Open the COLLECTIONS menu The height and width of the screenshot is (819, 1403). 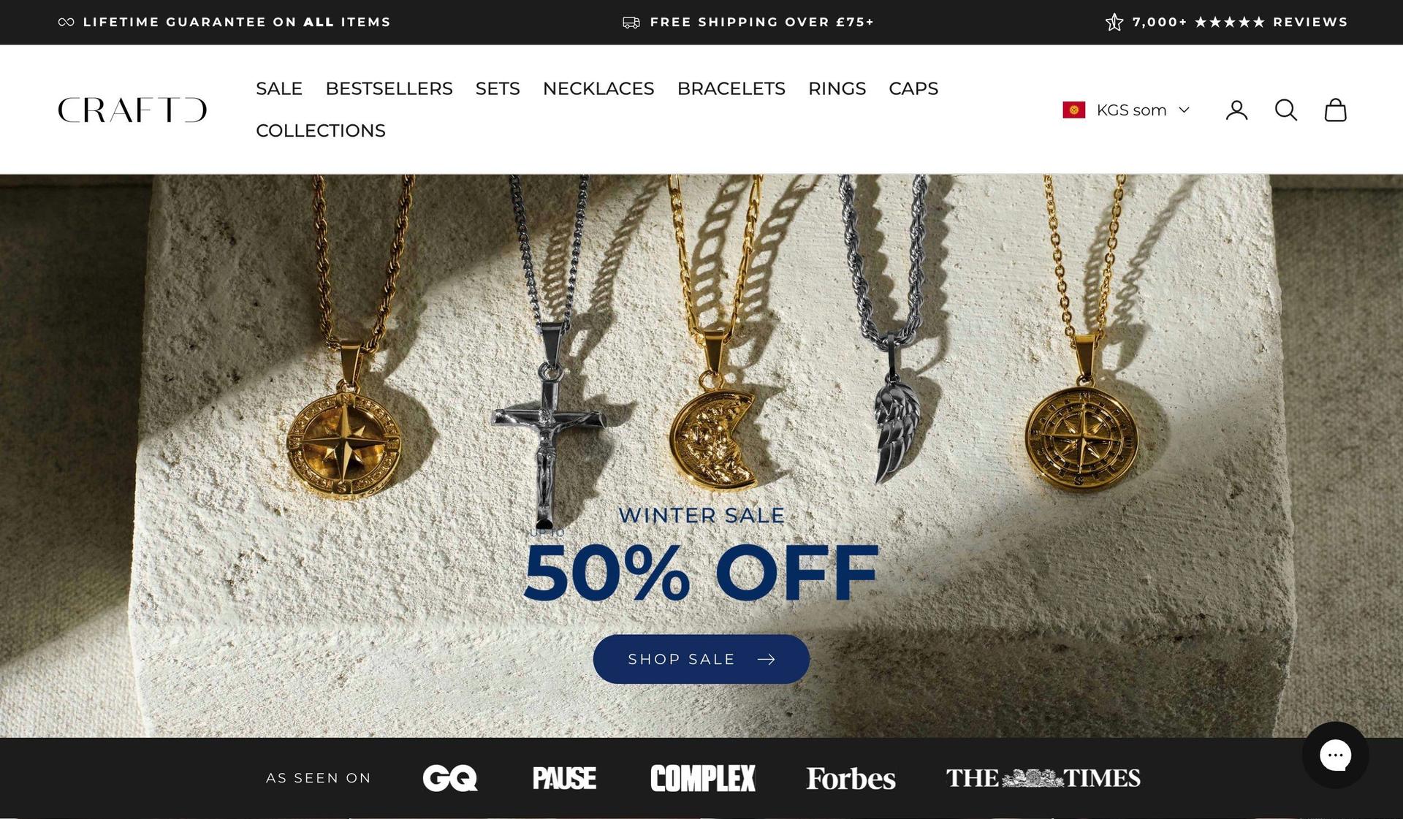(321, 131)
